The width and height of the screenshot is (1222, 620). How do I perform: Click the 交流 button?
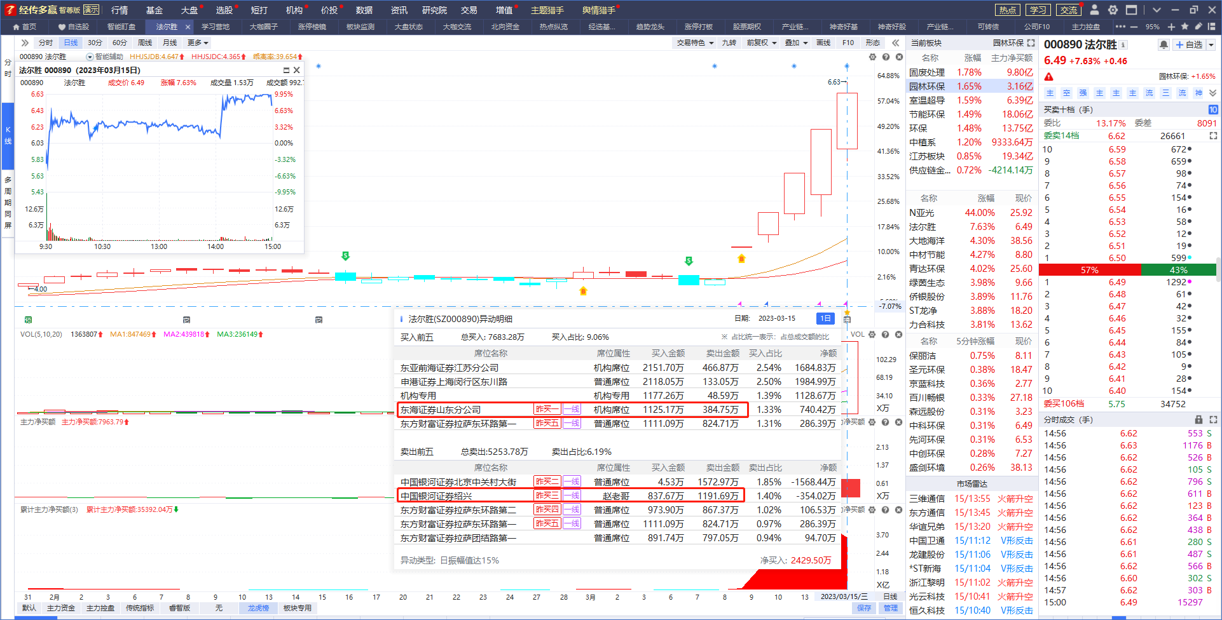point(1069,10)
